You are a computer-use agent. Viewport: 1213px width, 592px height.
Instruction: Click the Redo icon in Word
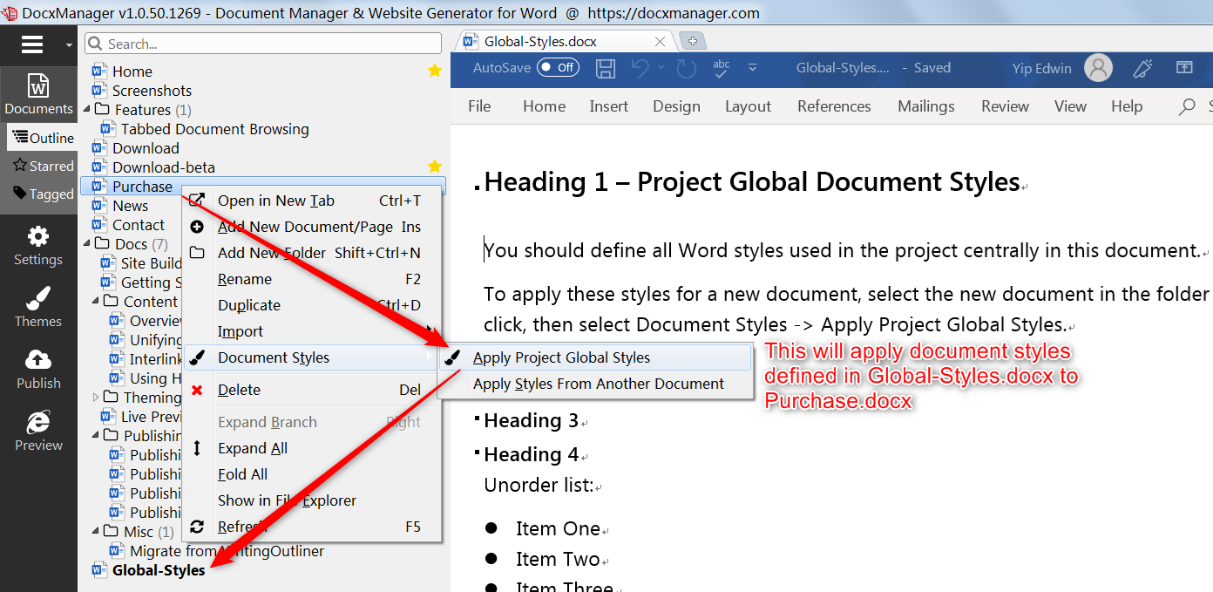pyautogui.click(x=687, y=68)
